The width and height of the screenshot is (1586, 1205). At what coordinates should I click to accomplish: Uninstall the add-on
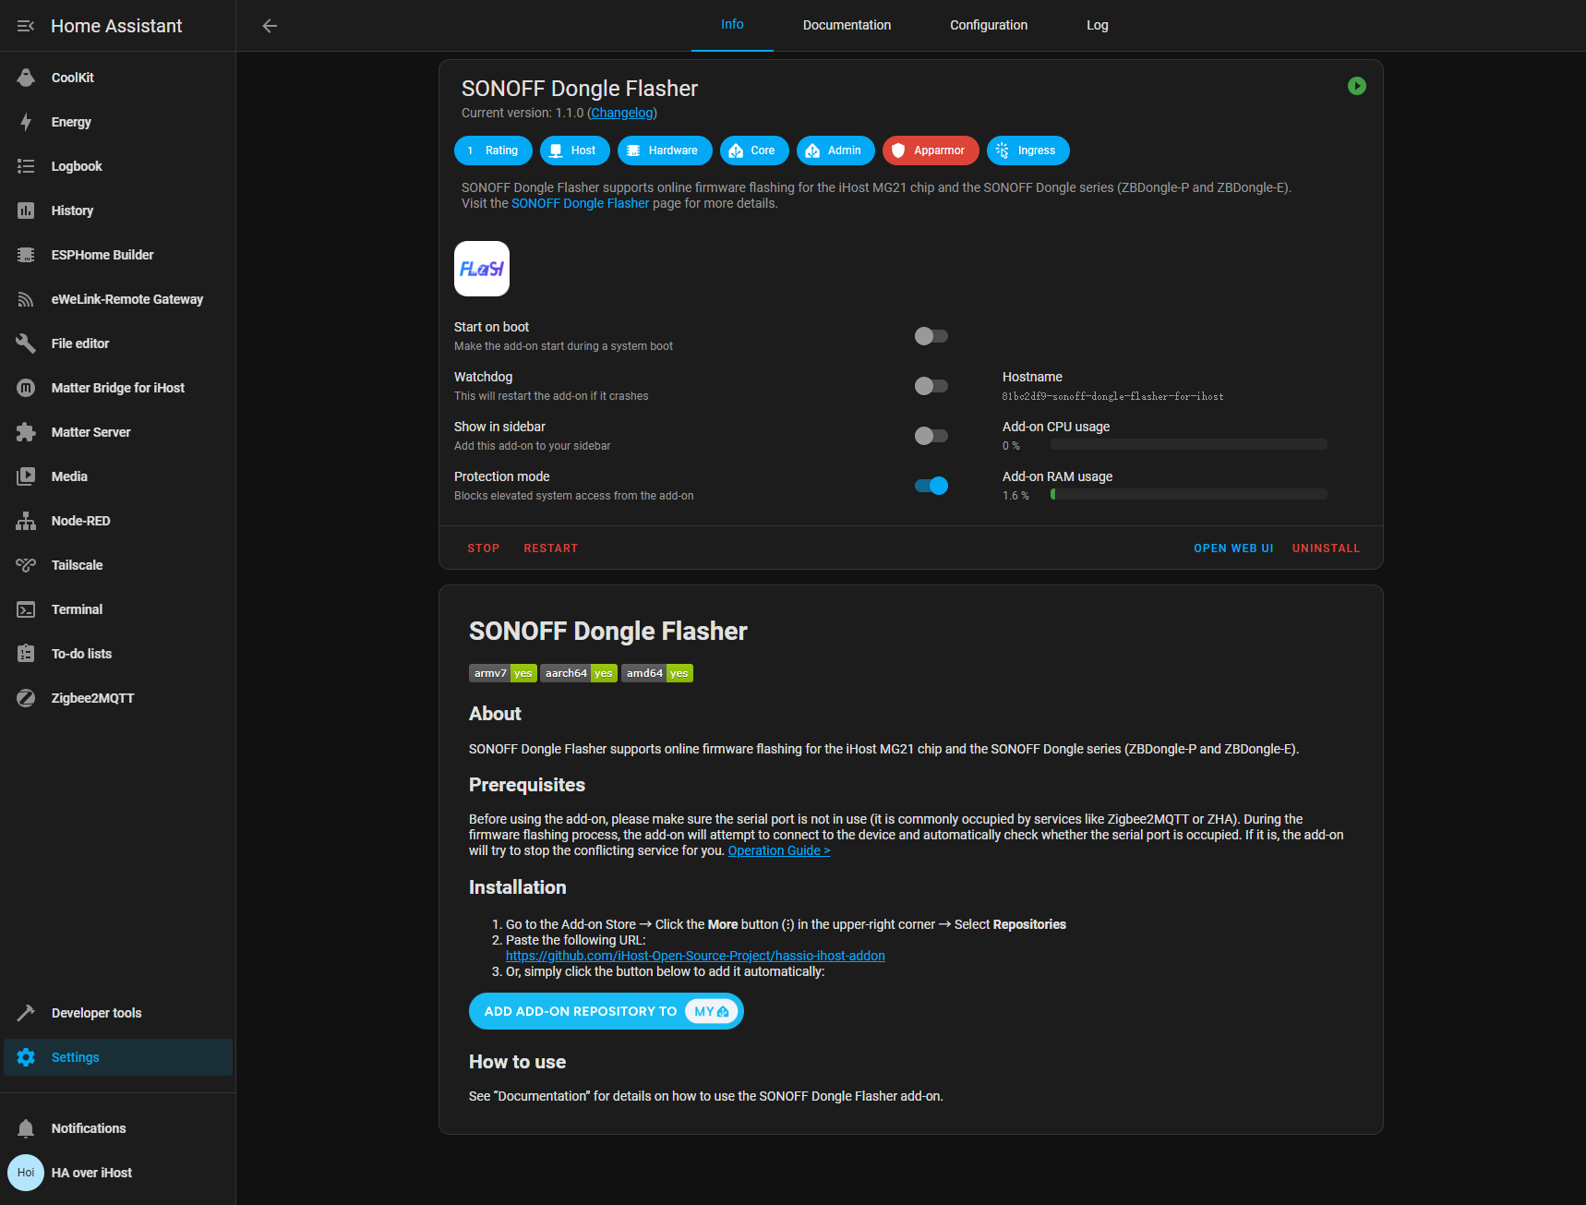click(x=1326, y=548)
